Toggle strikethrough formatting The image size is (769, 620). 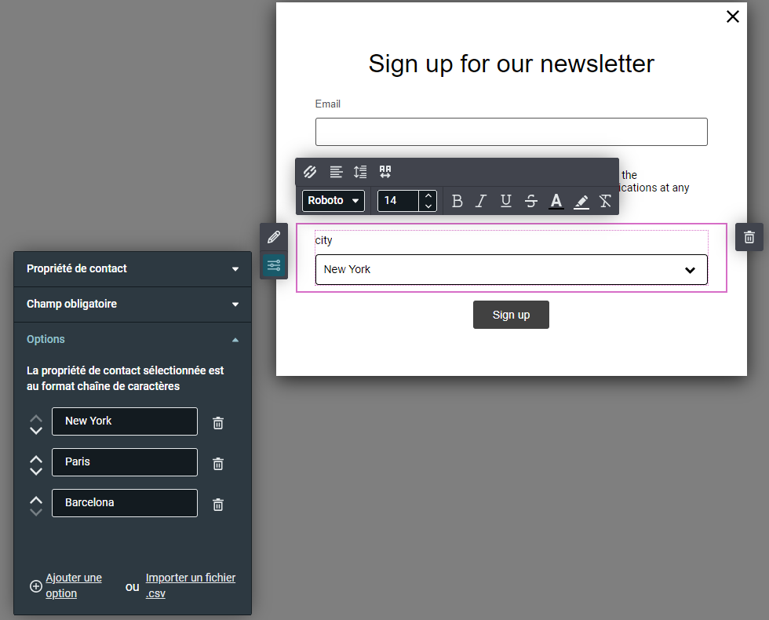[531, 201]
